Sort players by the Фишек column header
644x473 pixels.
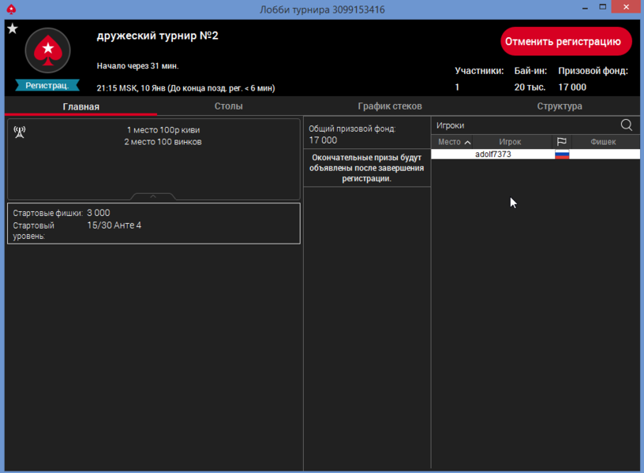tap(603, 142)
